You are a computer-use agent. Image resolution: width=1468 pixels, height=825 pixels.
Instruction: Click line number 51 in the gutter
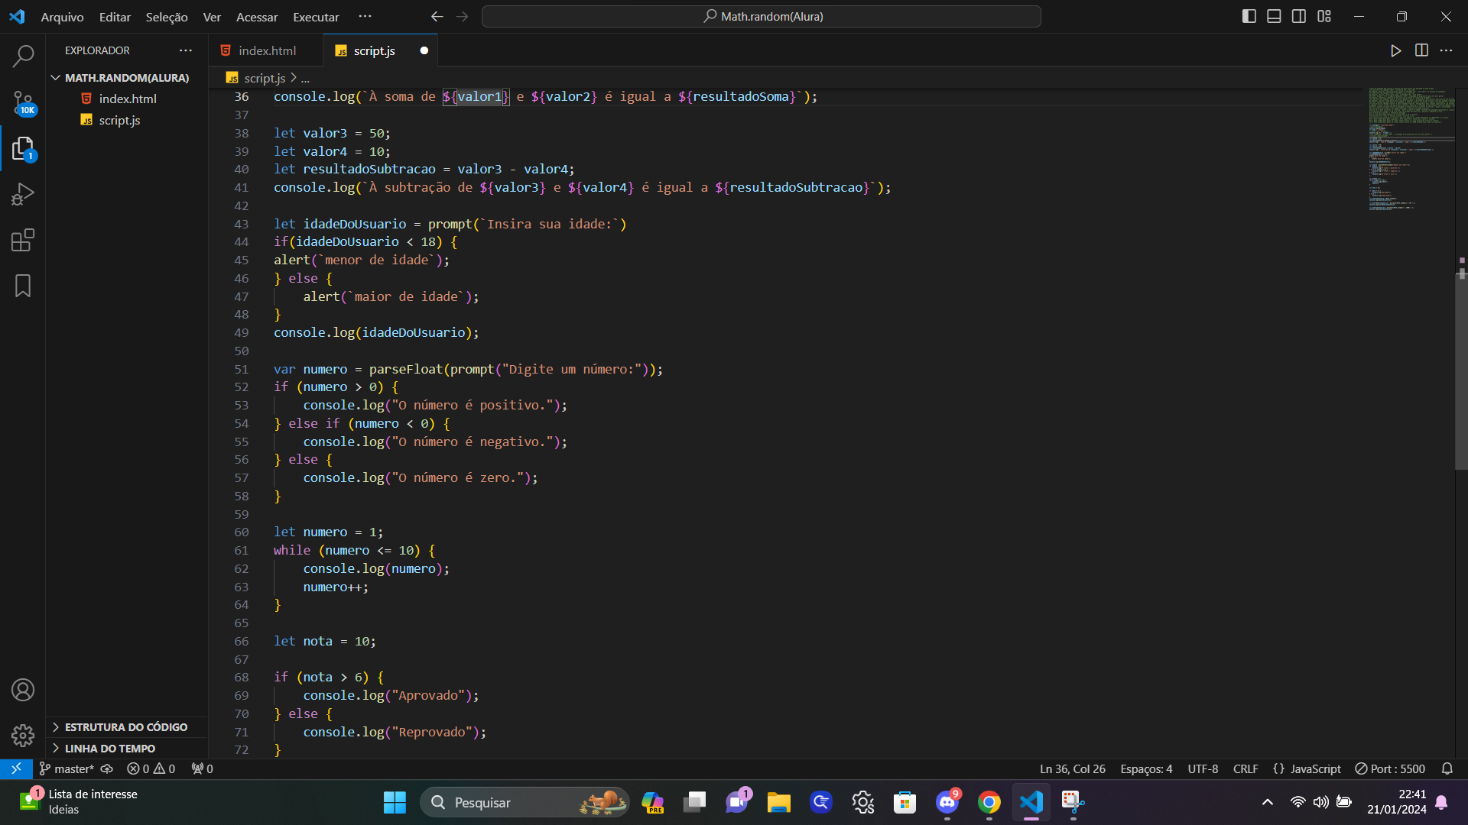[x=242, y=369]
